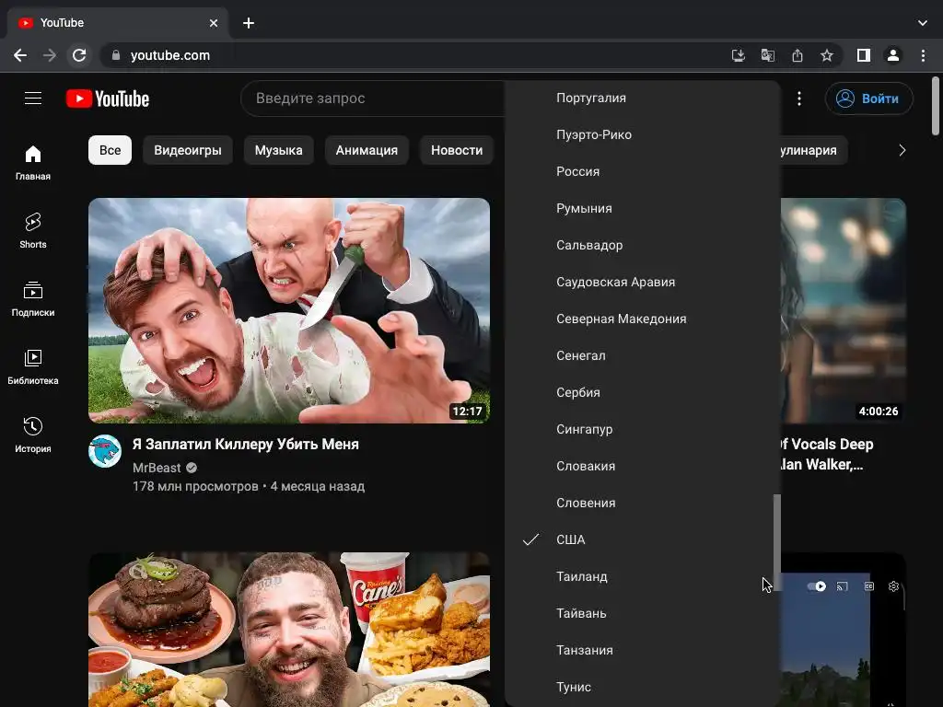Open the MrBeast channel link
The height and width of the screenshot is (707, 943).
click(157, 468)
